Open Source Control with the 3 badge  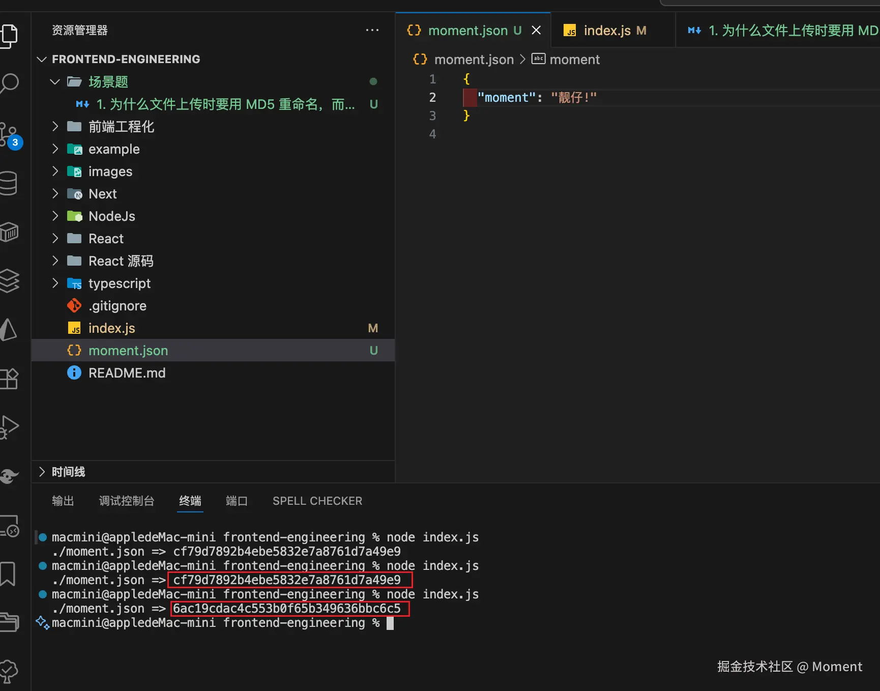click(x=10, y=135)
